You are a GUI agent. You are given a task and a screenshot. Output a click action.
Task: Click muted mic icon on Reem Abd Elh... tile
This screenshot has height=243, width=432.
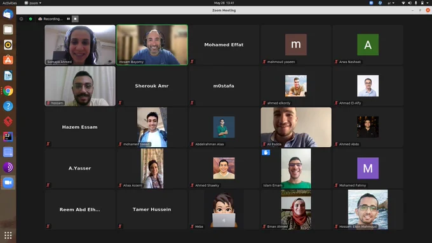tap(48, 227)
